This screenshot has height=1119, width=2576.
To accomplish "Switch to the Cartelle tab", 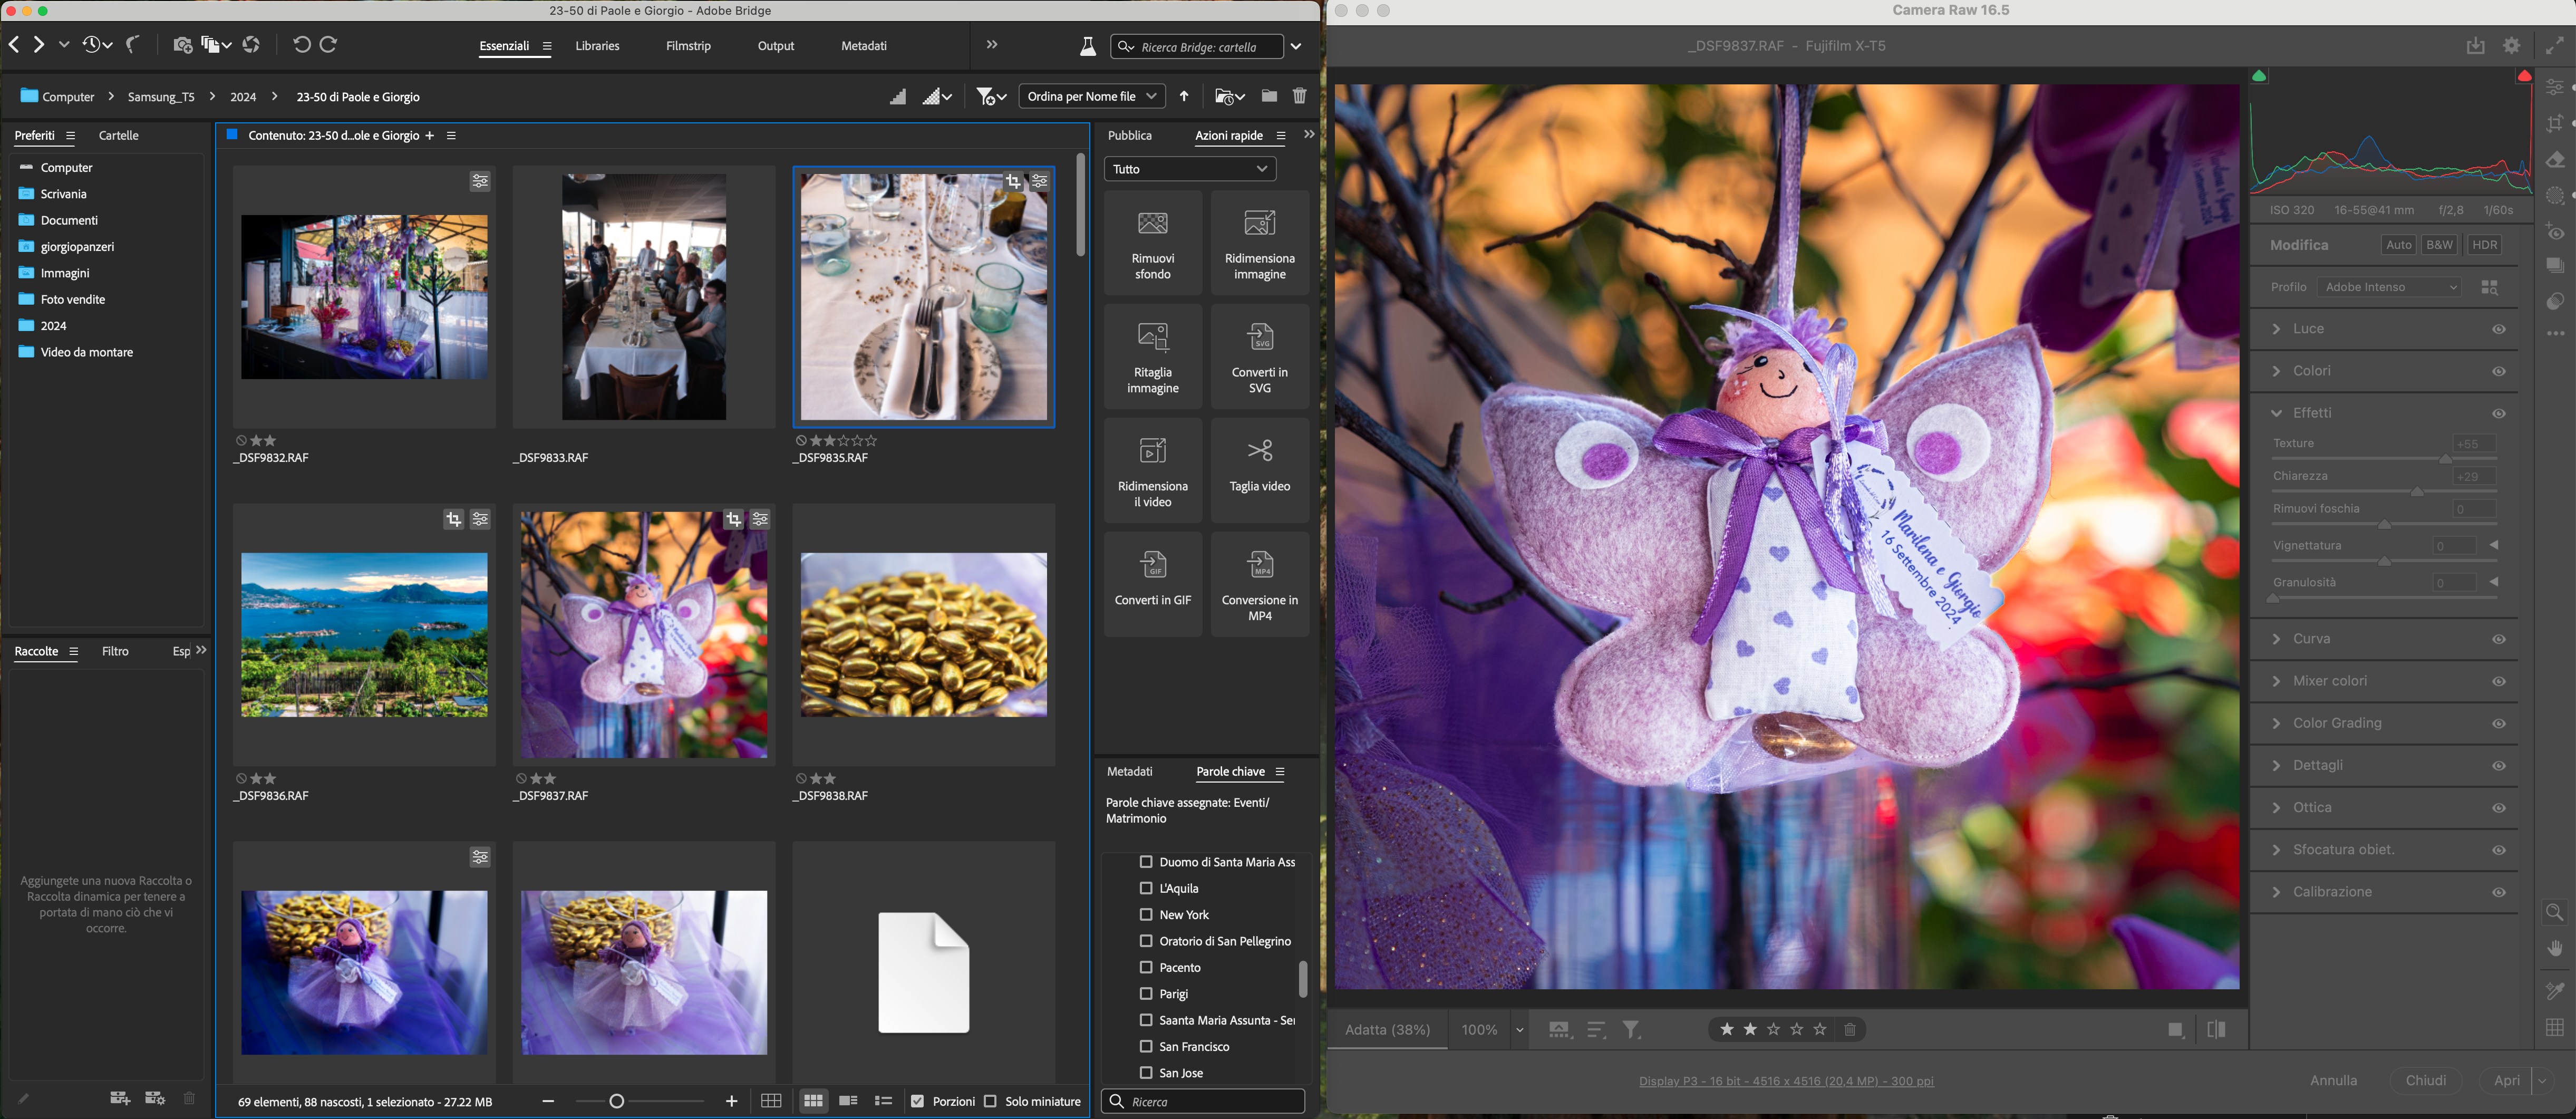I will coord(118,135).
